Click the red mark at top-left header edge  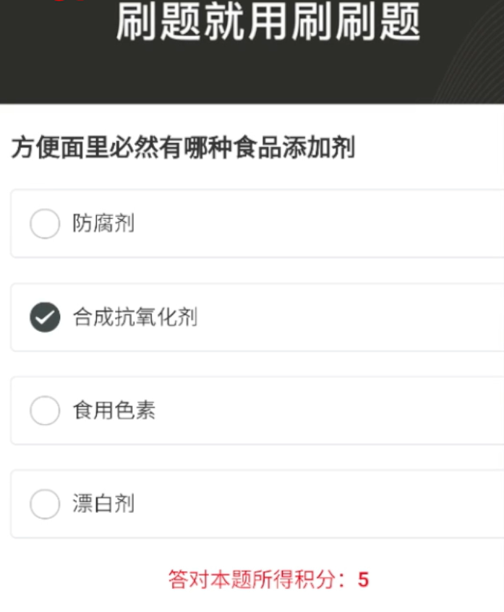69,1
